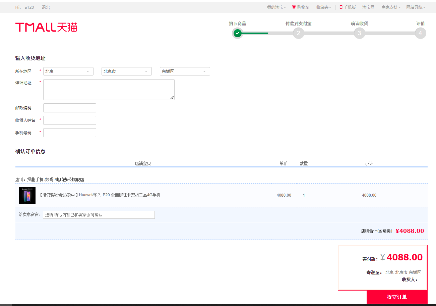Open the Huawei/华为 P20 product title link
Screen dimensions: 436x306
pyautogui.click(x=100, y=195)
